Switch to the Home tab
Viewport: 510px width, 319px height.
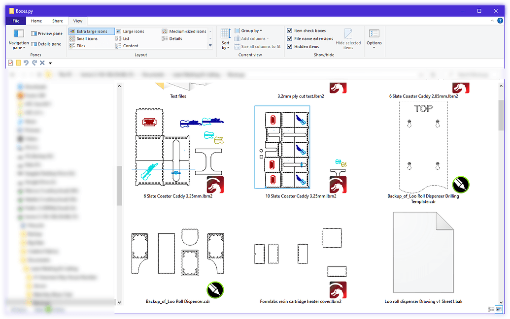36,21
